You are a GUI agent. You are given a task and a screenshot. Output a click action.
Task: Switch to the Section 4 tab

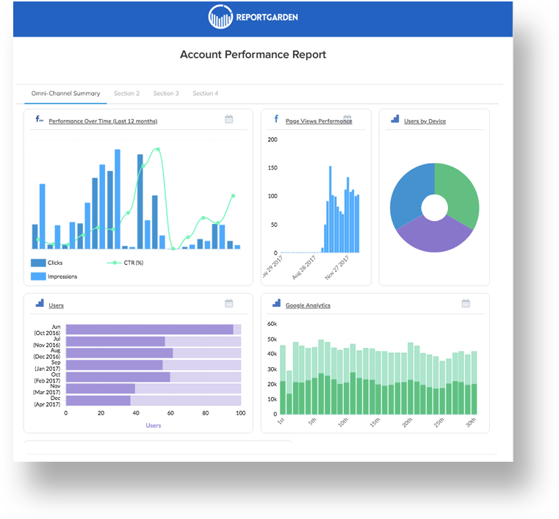click(206, 93)
